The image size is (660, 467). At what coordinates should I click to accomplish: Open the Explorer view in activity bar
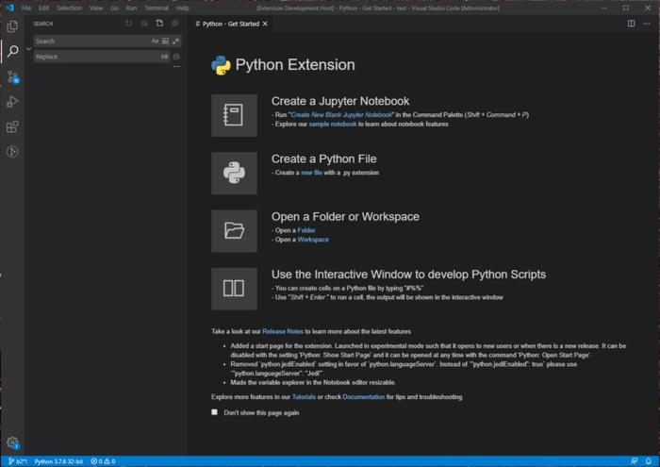click(x=12, y=26)
